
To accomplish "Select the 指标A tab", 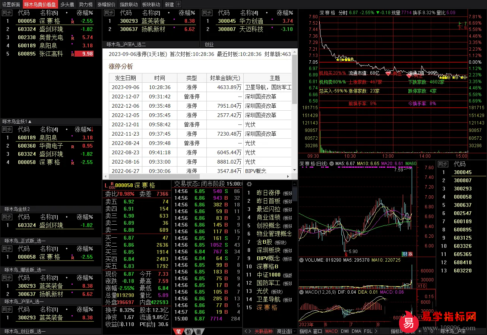I will [305, 331].
